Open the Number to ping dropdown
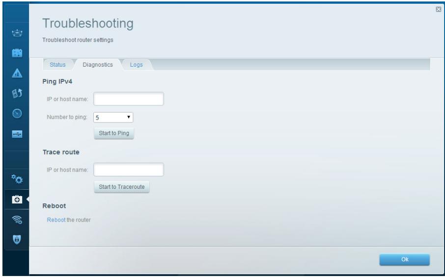The image size is (445, 277). [113, 117]
